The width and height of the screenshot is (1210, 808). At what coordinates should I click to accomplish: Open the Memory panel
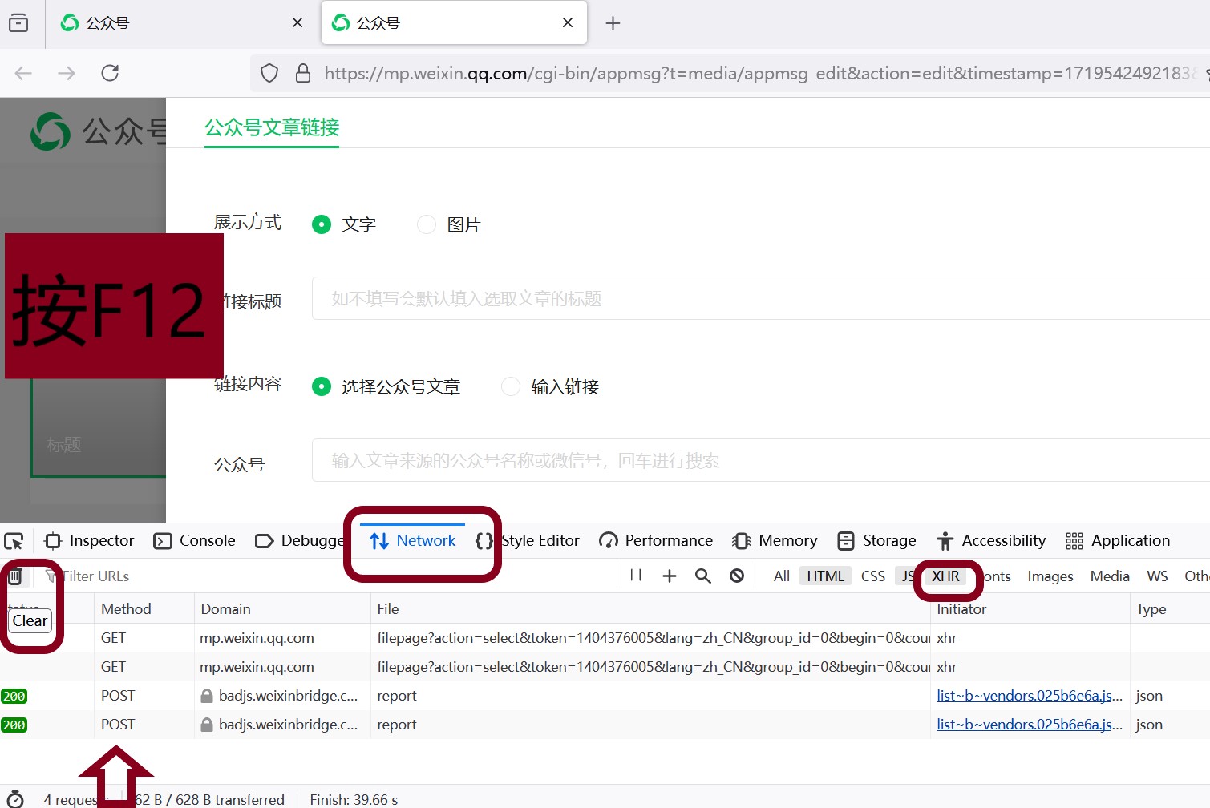775,541
